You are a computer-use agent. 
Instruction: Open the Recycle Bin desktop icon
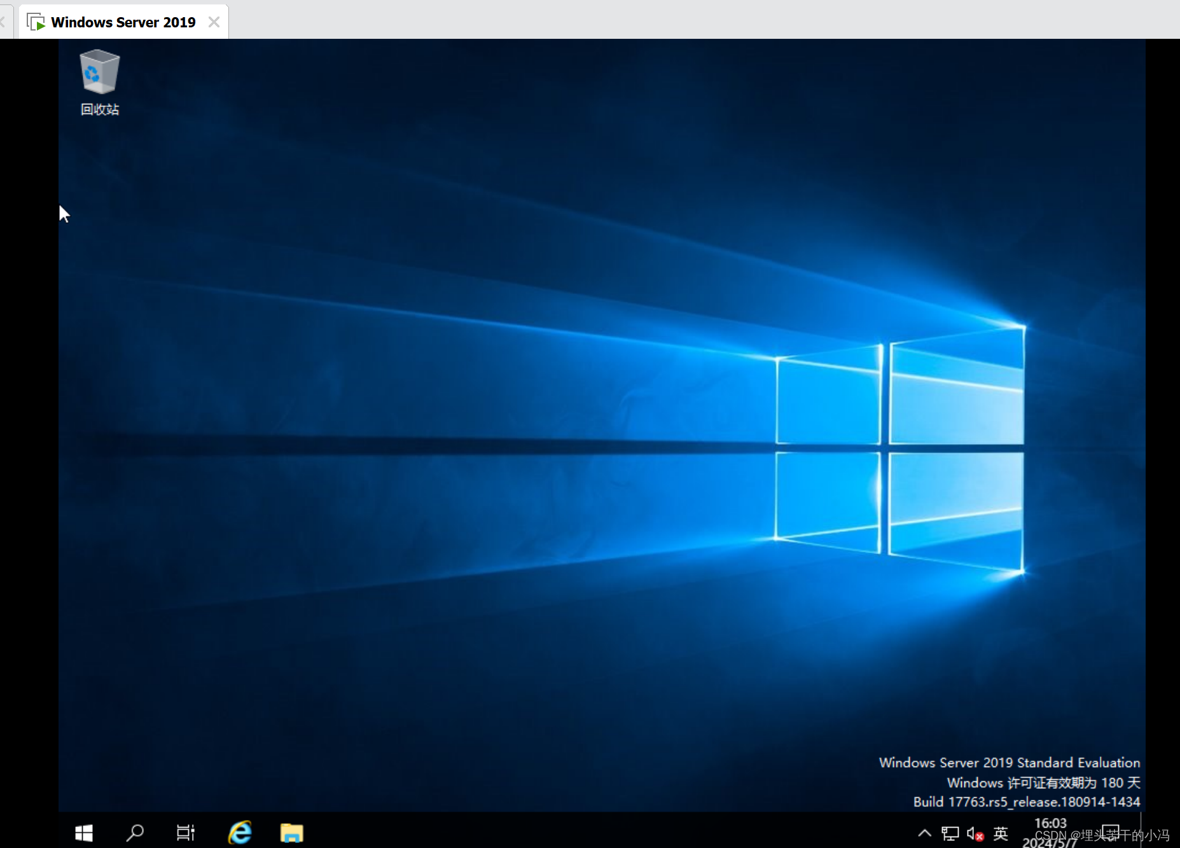point(100,83)
